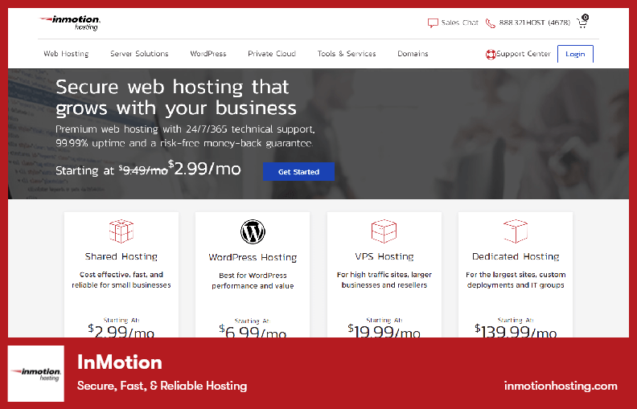Open the shopping cart icon

[582, 21]
